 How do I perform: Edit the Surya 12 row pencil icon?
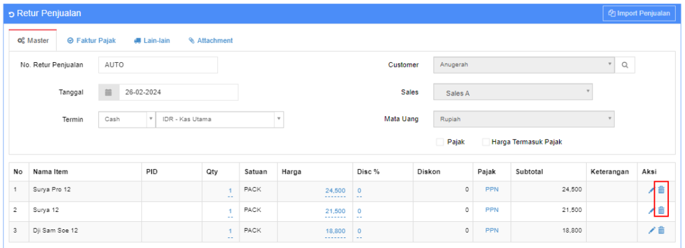pos(652,211)
